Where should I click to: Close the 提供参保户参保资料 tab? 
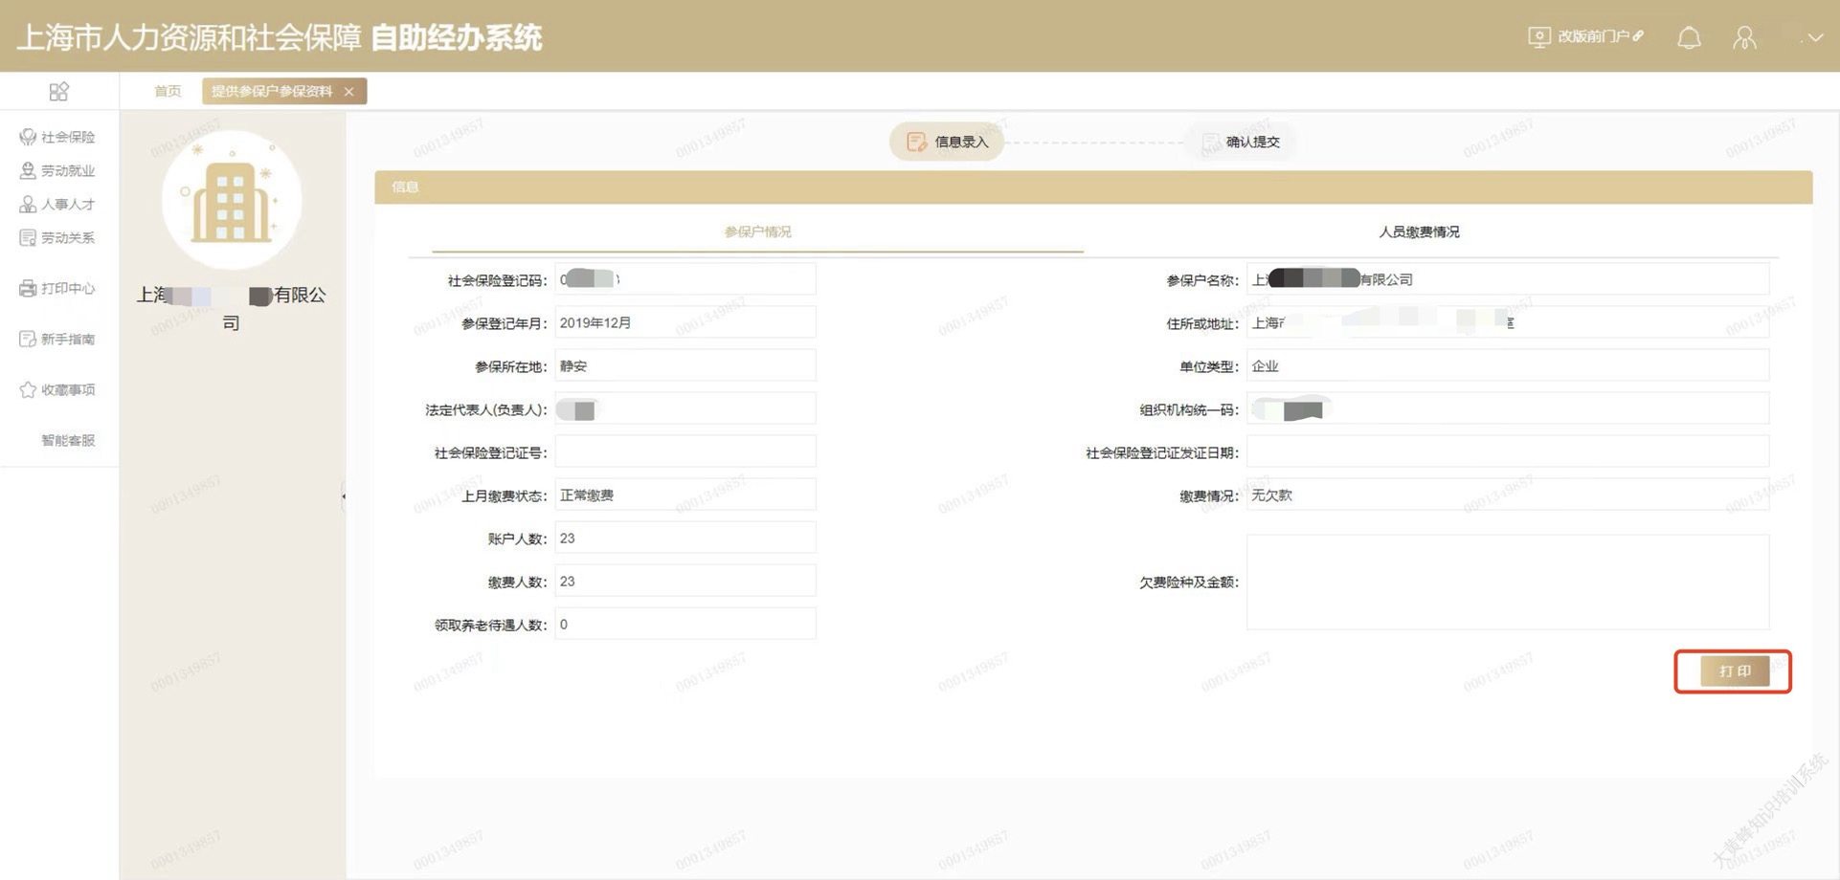point(349,91)
